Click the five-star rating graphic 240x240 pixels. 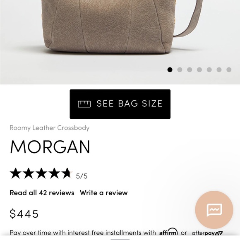41,173
